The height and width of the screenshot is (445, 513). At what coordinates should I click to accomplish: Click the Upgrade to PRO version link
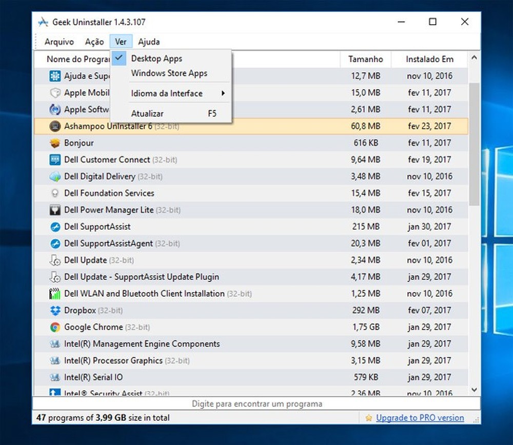point(420,417)
